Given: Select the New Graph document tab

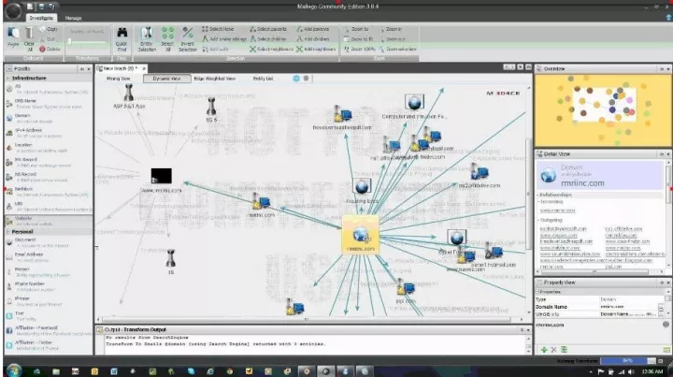Looking at the screenshot, I should (119, 68).
